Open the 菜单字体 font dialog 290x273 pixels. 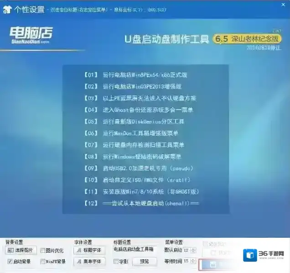coord(89,261)
